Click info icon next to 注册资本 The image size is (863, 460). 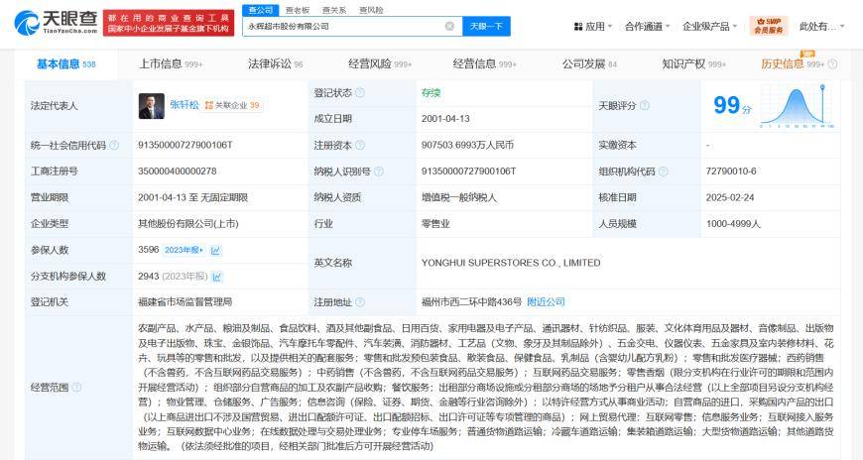click(x=360, y=145)
